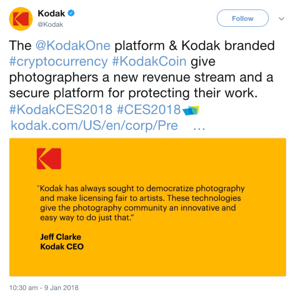Click the CES emoji icon after #CES2018
This screenshot has height=296, width=294.
click(x=191, y=110)
